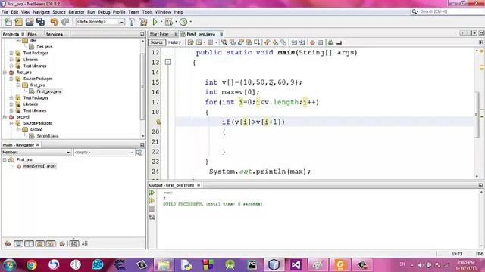Switch to the Files tab
Screen dimensions: 485x272
click(32, 34)
